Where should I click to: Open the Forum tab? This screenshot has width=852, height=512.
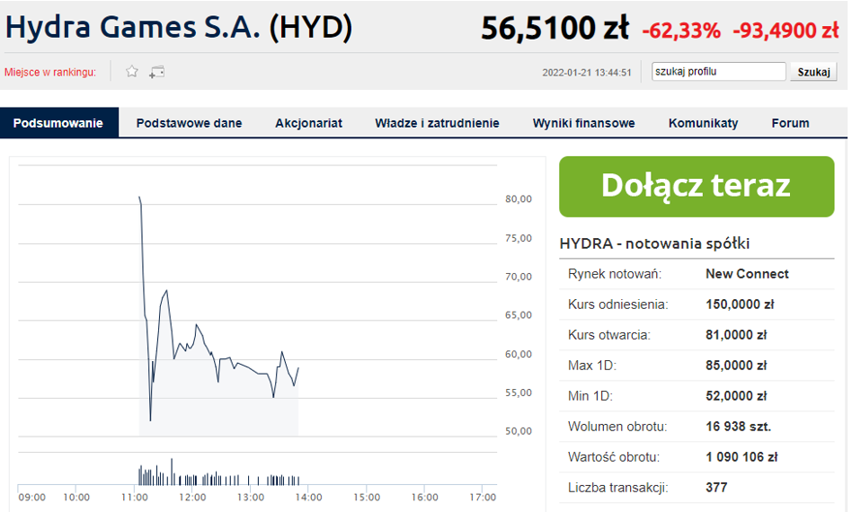tap(790, 123)
